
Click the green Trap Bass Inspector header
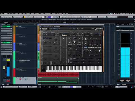pyautogui.click(x=6, y=26)
